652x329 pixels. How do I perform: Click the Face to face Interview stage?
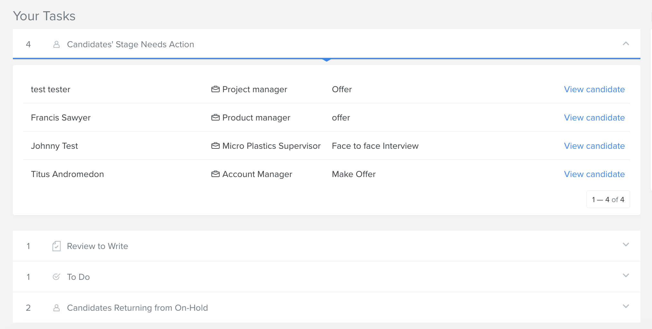click(x=375, y=146)
